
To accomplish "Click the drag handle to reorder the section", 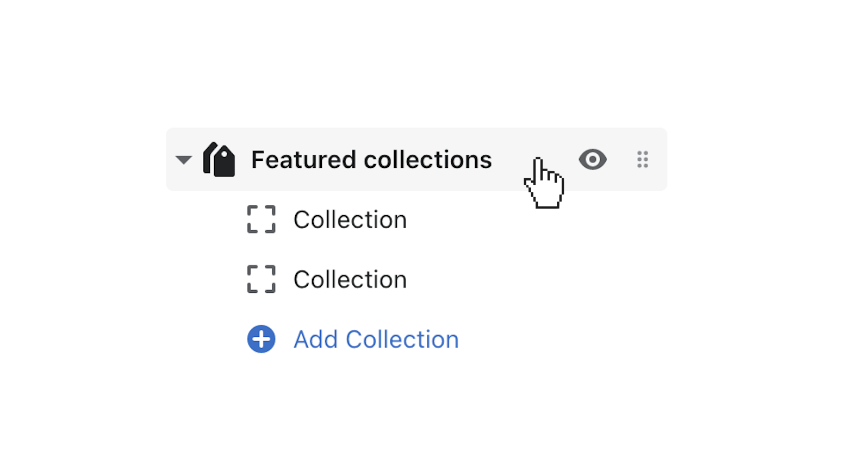I will pyautogui.click(x=642, y=159).
